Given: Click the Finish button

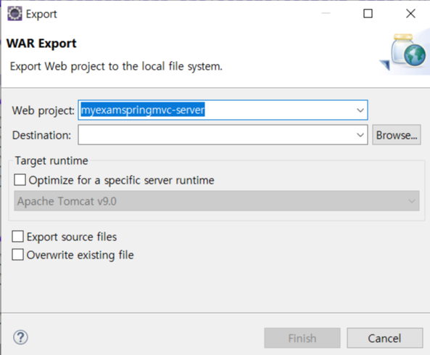Looking at the screenshot, I should tap(302, 338).
